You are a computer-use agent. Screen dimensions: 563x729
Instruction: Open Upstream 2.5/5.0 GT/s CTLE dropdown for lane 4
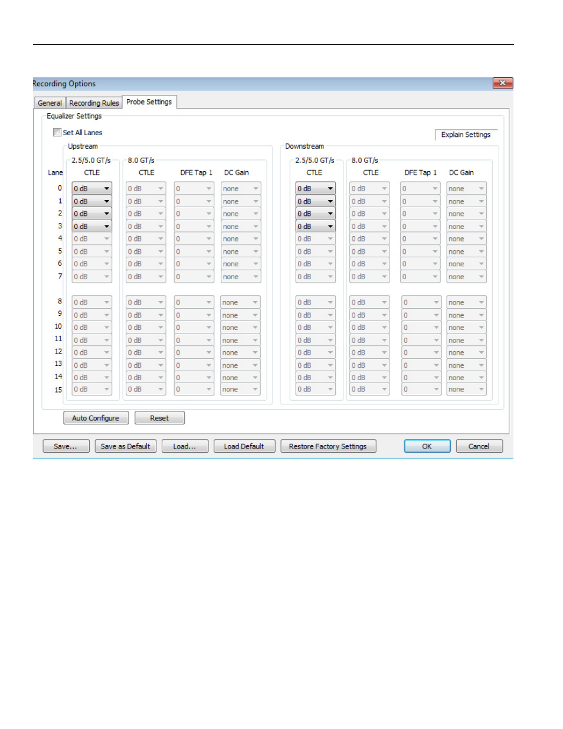pos(92,239)
